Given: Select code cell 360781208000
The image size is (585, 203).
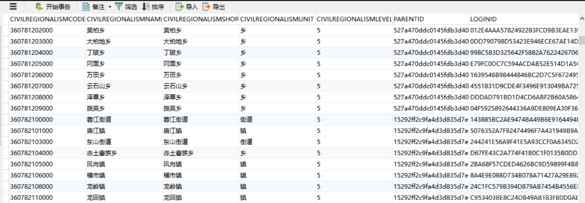Looking at the screenshot, I should coord(47,97).
